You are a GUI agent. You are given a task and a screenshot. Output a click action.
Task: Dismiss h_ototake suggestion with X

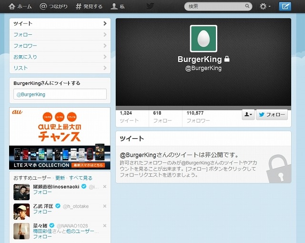point(105,206)
